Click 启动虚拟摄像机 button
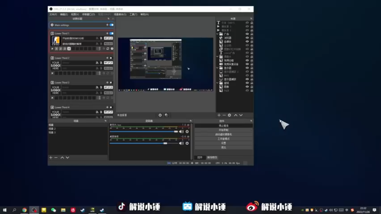The height and width of the screenshot is (214, 381). point(223,135)
